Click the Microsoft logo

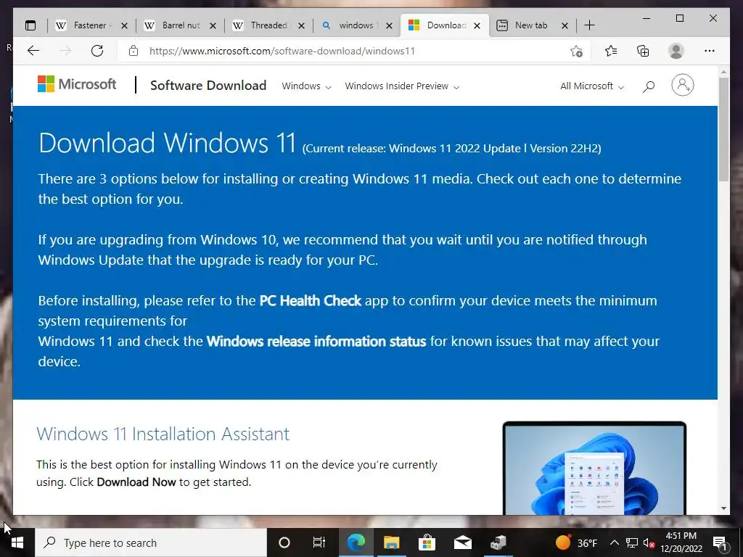[x=77, y=84]
